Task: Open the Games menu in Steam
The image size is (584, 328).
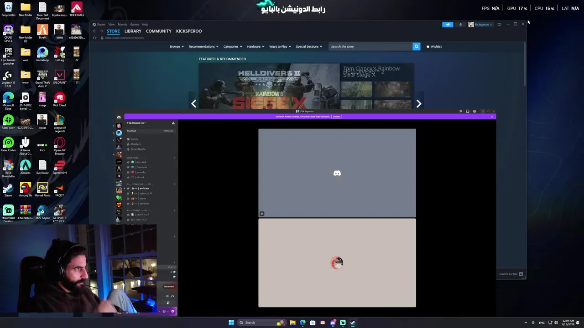Action: [135, 25]
